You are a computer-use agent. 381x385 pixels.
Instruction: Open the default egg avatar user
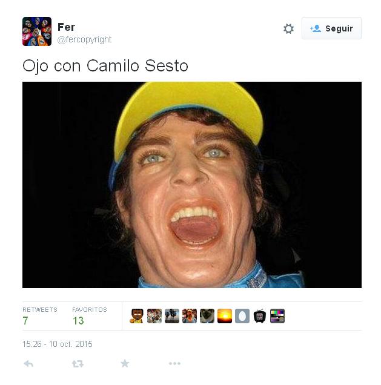[242, 316]
